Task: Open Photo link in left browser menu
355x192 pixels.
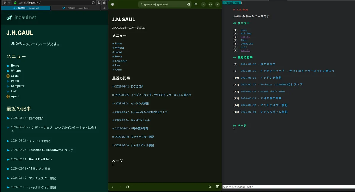Action: (x=15, y=81)
